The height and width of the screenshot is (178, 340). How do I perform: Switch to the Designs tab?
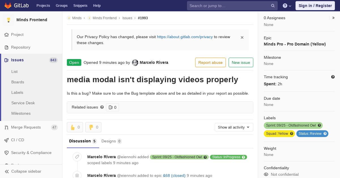point(111,141)
